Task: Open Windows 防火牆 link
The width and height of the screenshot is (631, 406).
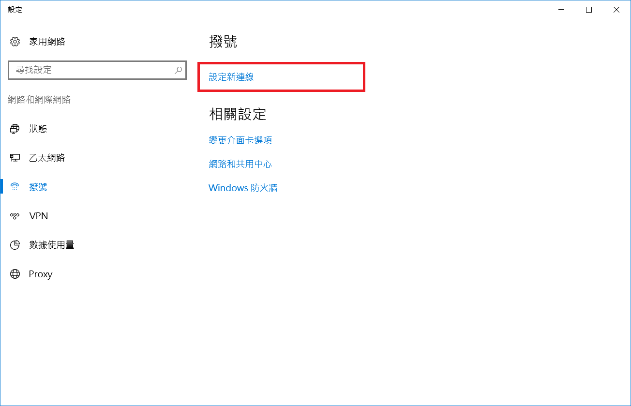Action: (x=243, y=188)
